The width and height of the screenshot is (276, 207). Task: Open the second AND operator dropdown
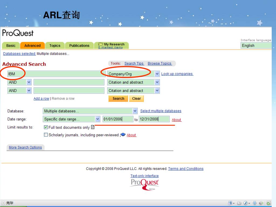point(29,91)
